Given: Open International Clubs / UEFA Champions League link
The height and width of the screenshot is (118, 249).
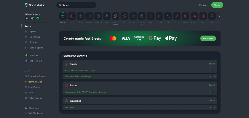Looking at the screenshot, I should (x=85, y=92).
